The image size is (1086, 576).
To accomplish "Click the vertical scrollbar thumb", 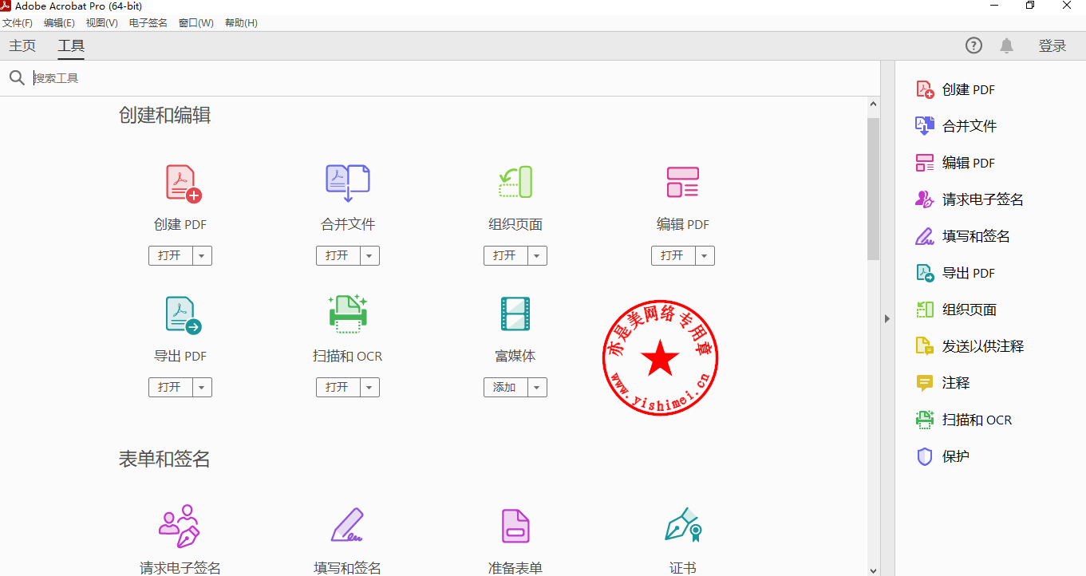I will point(873,189).
